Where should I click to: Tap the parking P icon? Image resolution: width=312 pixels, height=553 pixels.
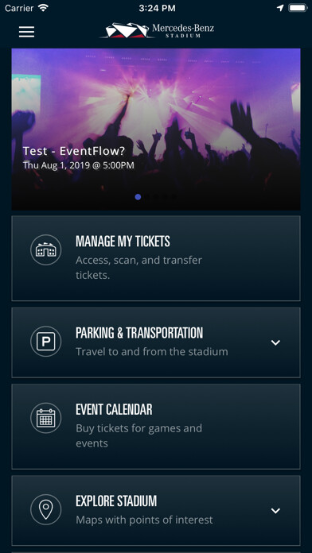(x=46, y=342)
